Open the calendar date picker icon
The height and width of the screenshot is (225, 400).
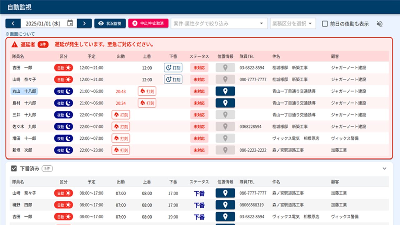(70, 23)
